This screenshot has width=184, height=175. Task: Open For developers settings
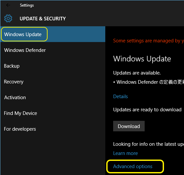tap(53, 129)
